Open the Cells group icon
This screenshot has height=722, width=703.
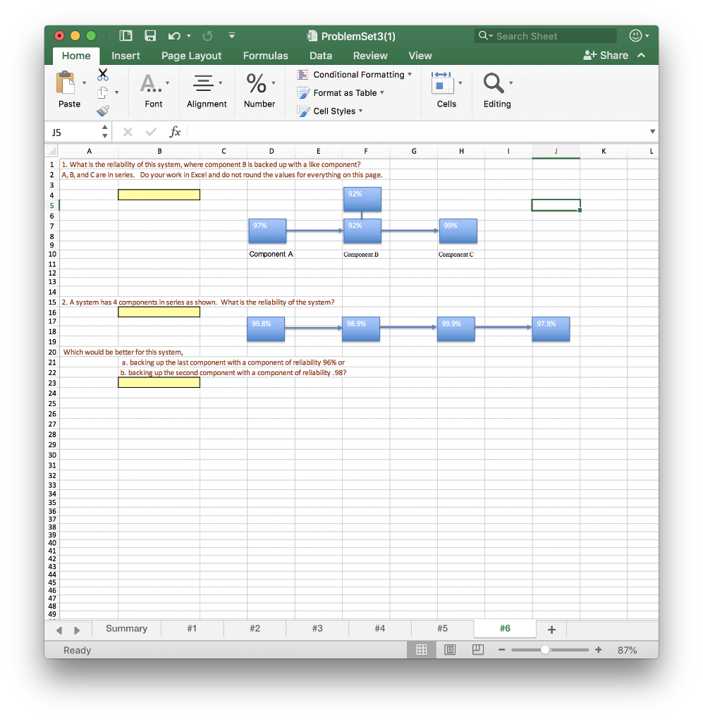point(442,83)
